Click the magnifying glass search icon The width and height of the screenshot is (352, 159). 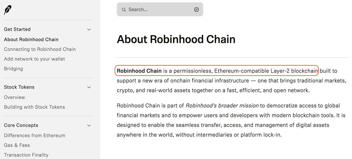click(x=124, y=10)
